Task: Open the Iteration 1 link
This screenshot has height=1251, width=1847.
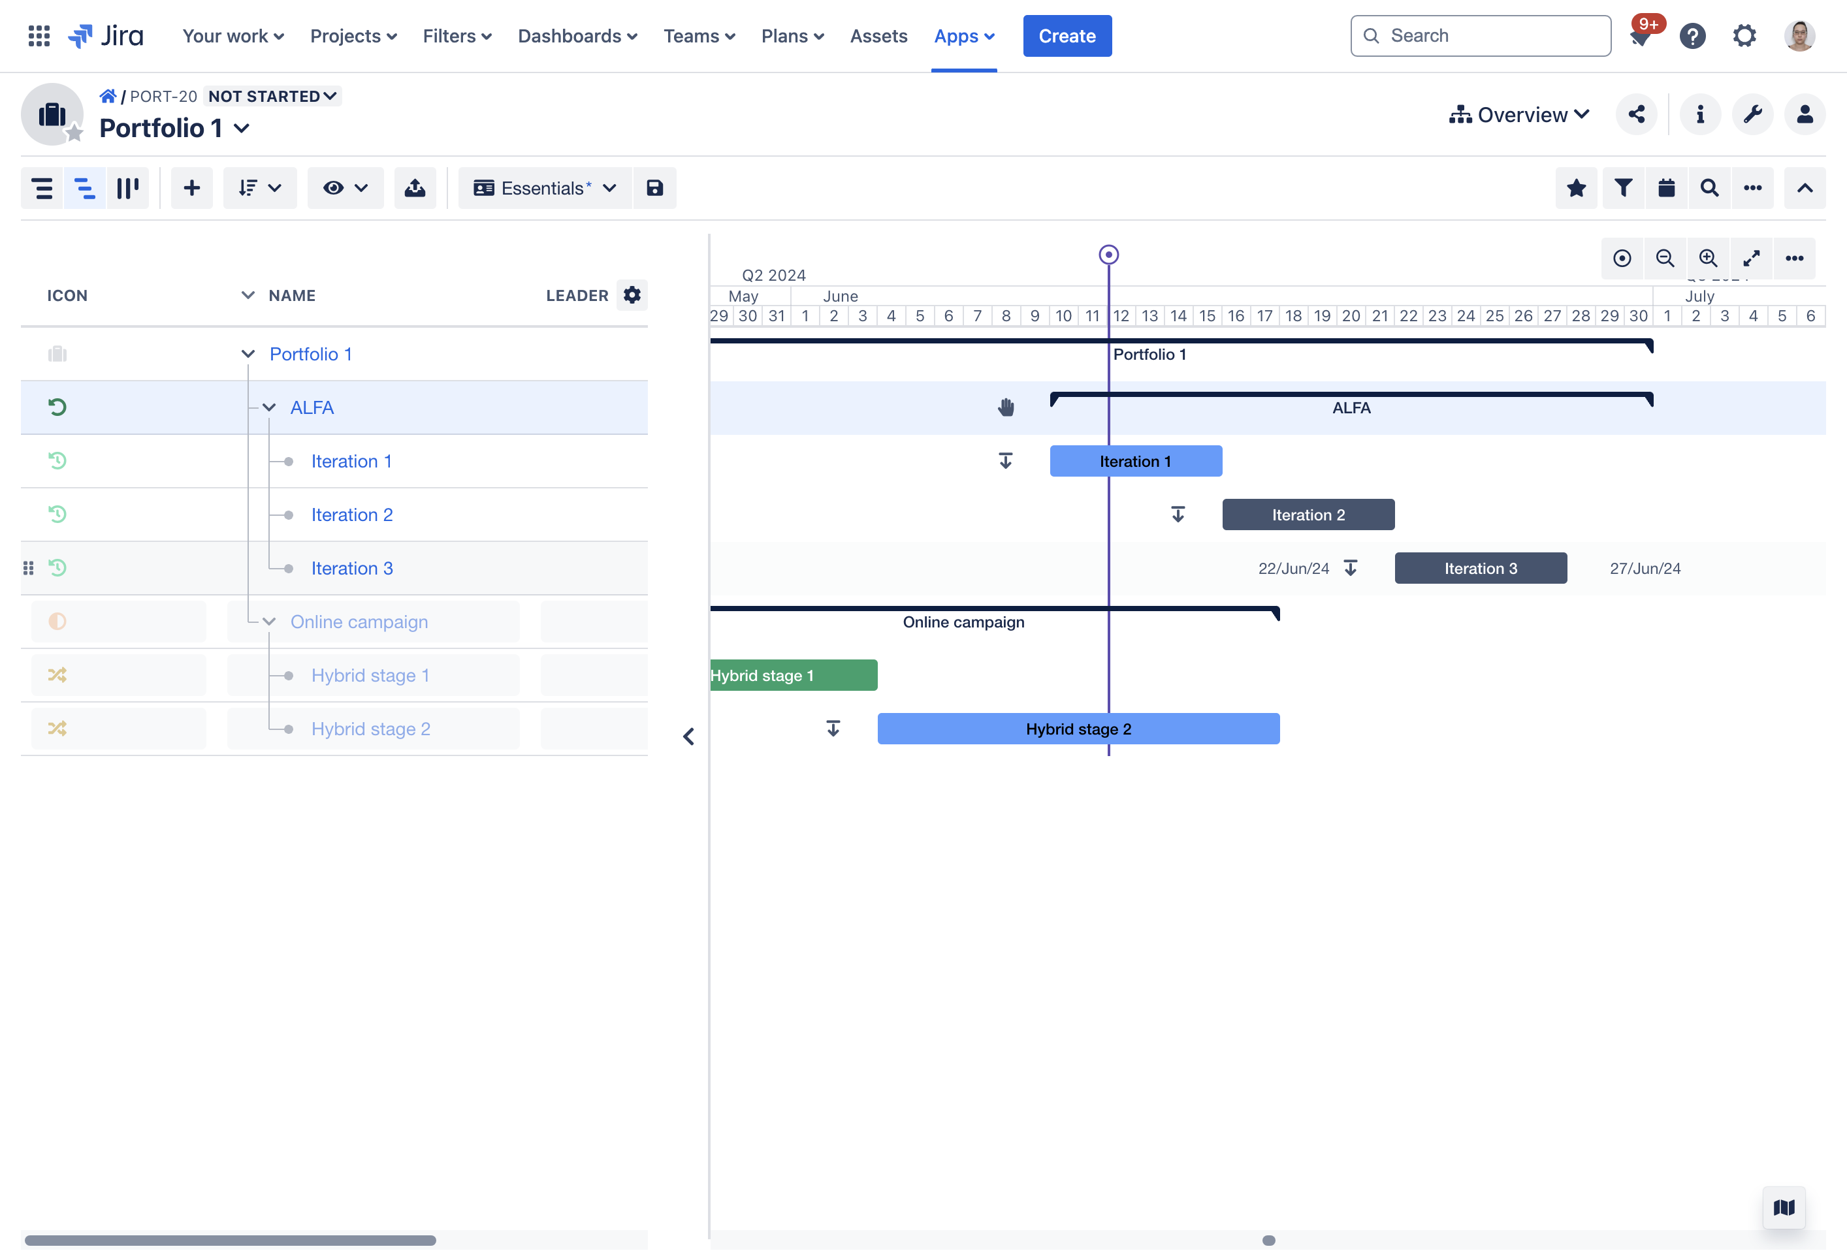Action: coord(351,462)
